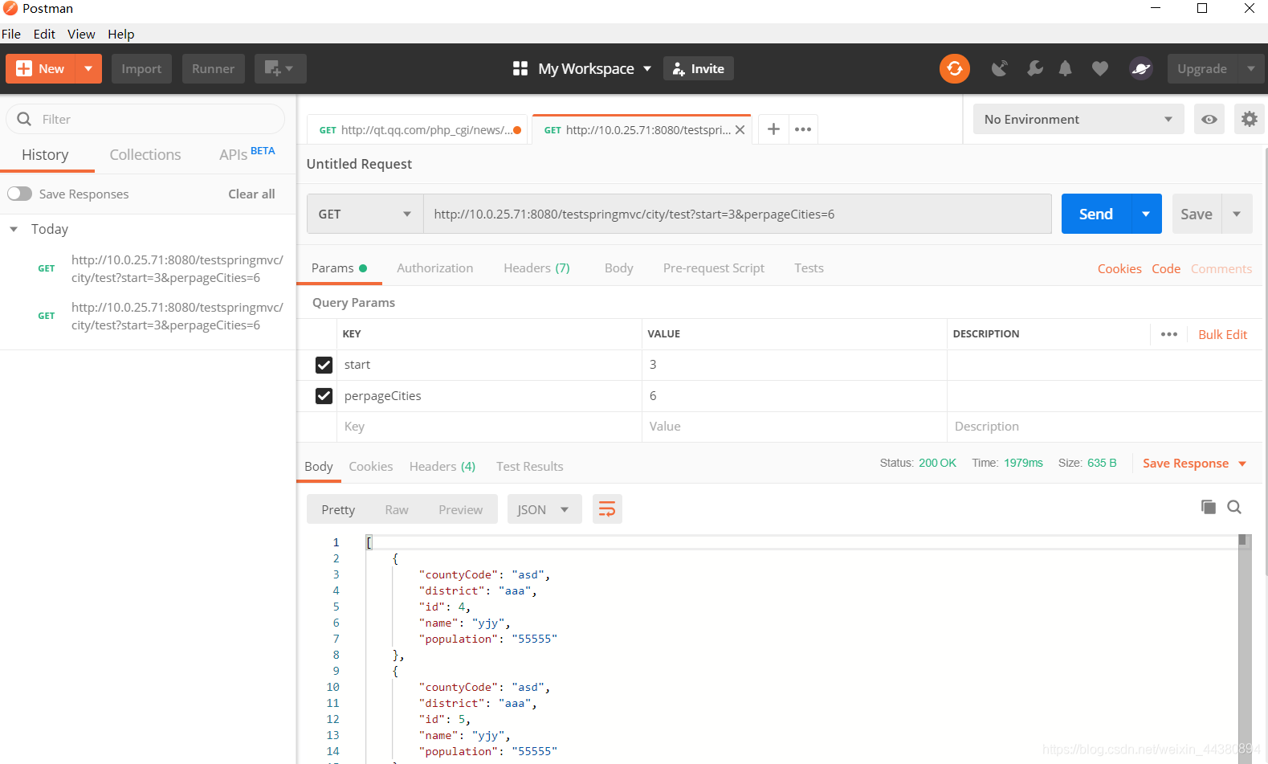Open the Runner

coord(214,68)
